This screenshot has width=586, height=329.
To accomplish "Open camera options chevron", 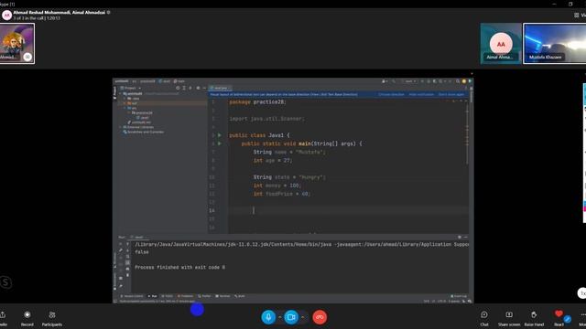I will [302, 317].
